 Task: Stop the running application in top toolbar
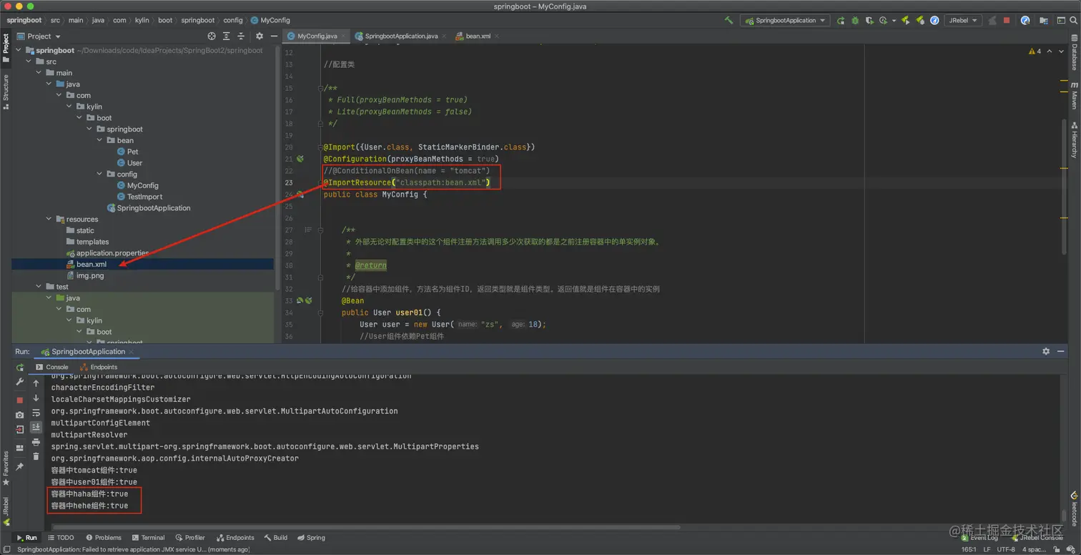1007,21
